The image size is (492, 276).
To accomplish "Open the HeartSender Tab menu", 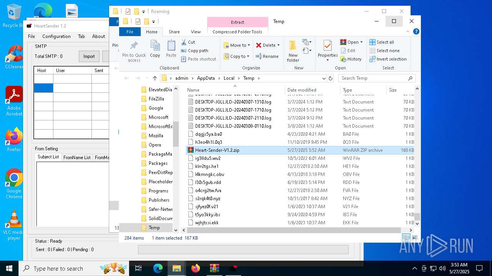I will (x=81, y=36).
